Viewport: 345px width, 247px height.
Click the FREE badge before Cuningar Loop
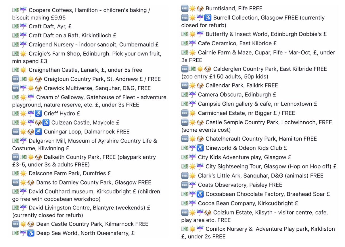coord(16,132)
